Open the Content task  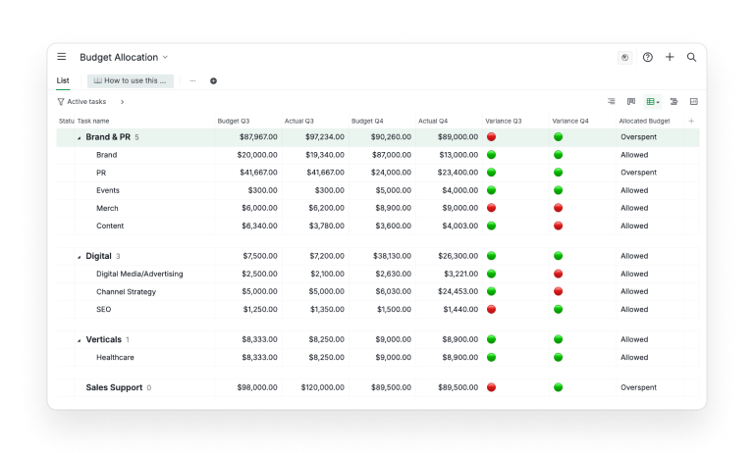coord(110,226)
